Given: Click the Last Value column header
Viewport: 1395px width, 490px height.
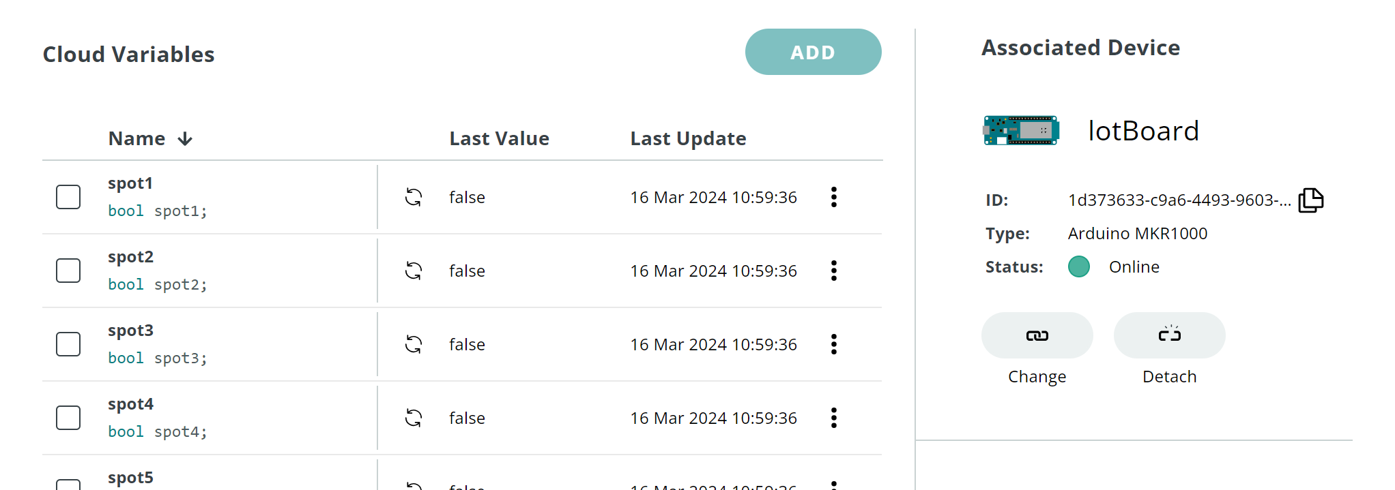Looking at the screenshot, I should click(499, 139).
